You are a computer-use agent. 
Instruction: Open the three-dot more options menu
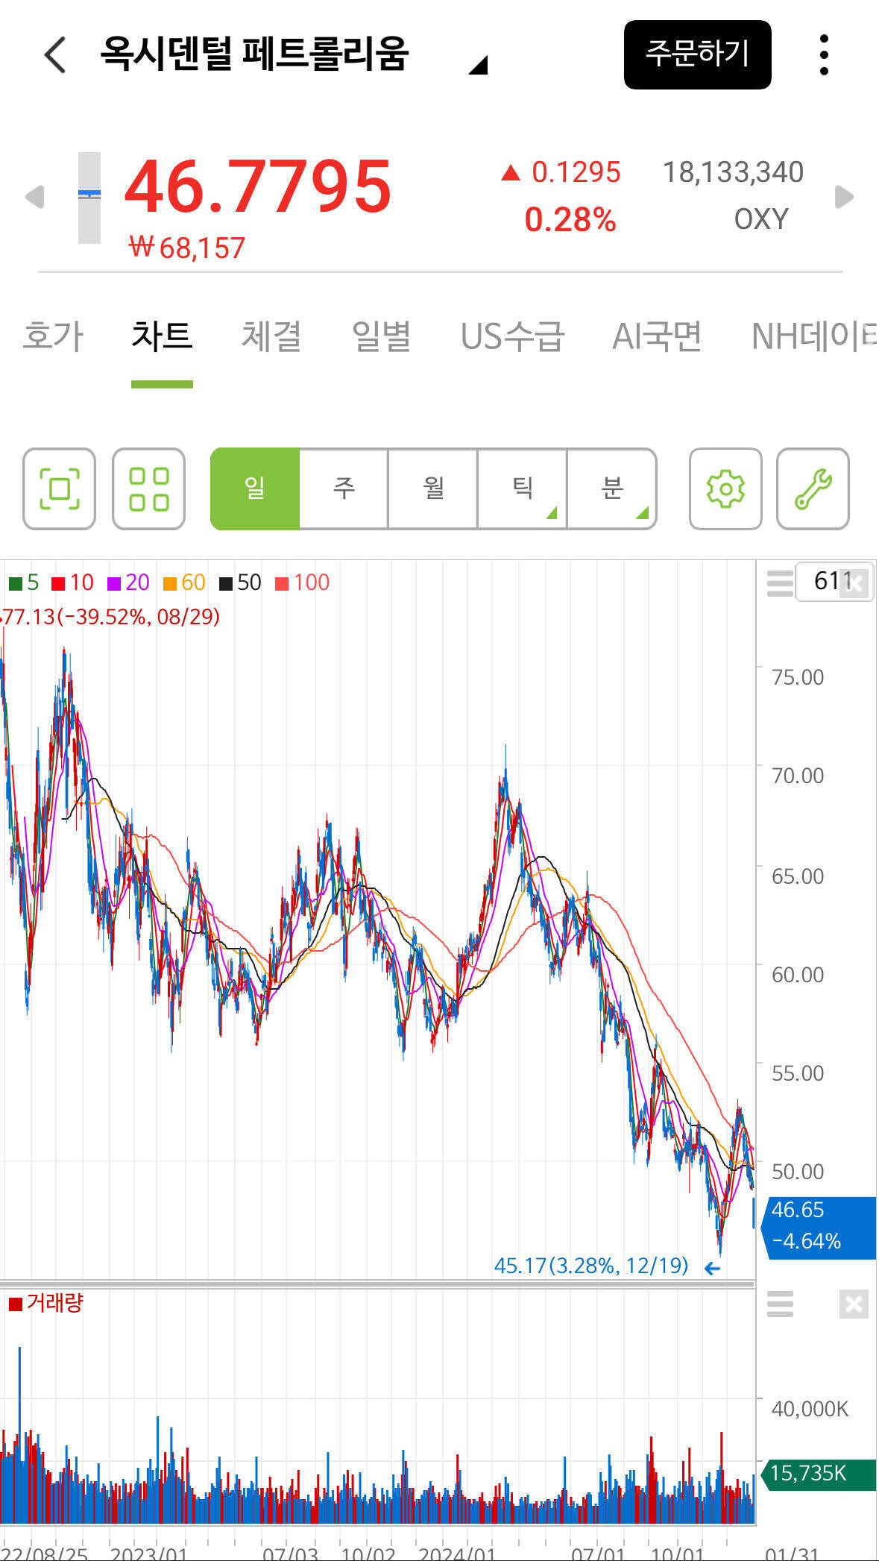823,54
